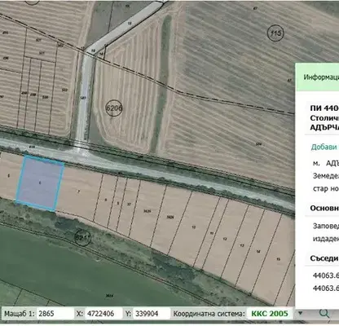Select large field parcel 504
Screen dimensions: 339x326
coord(259,143)
